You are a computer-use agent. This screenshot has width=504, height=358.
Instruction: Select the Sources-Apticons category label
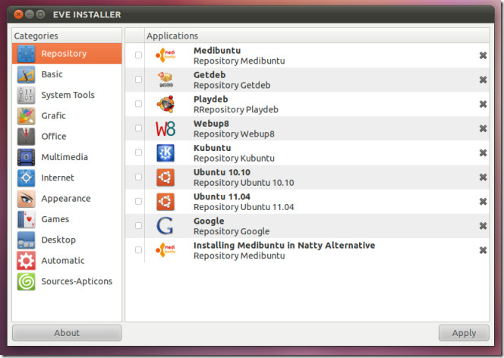(x=77, y=281)
